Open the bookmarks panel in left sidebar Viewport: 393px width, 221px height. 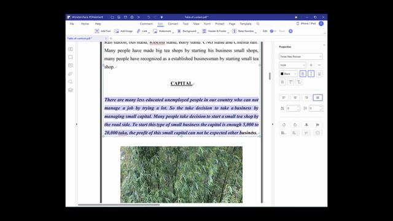[71, 57]
